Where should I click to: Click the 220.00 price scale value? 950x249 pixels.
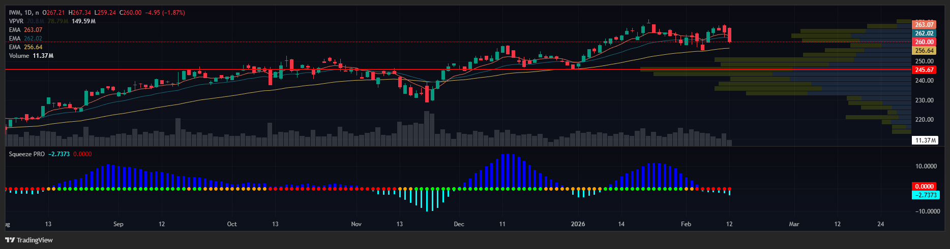coord(924,120)
